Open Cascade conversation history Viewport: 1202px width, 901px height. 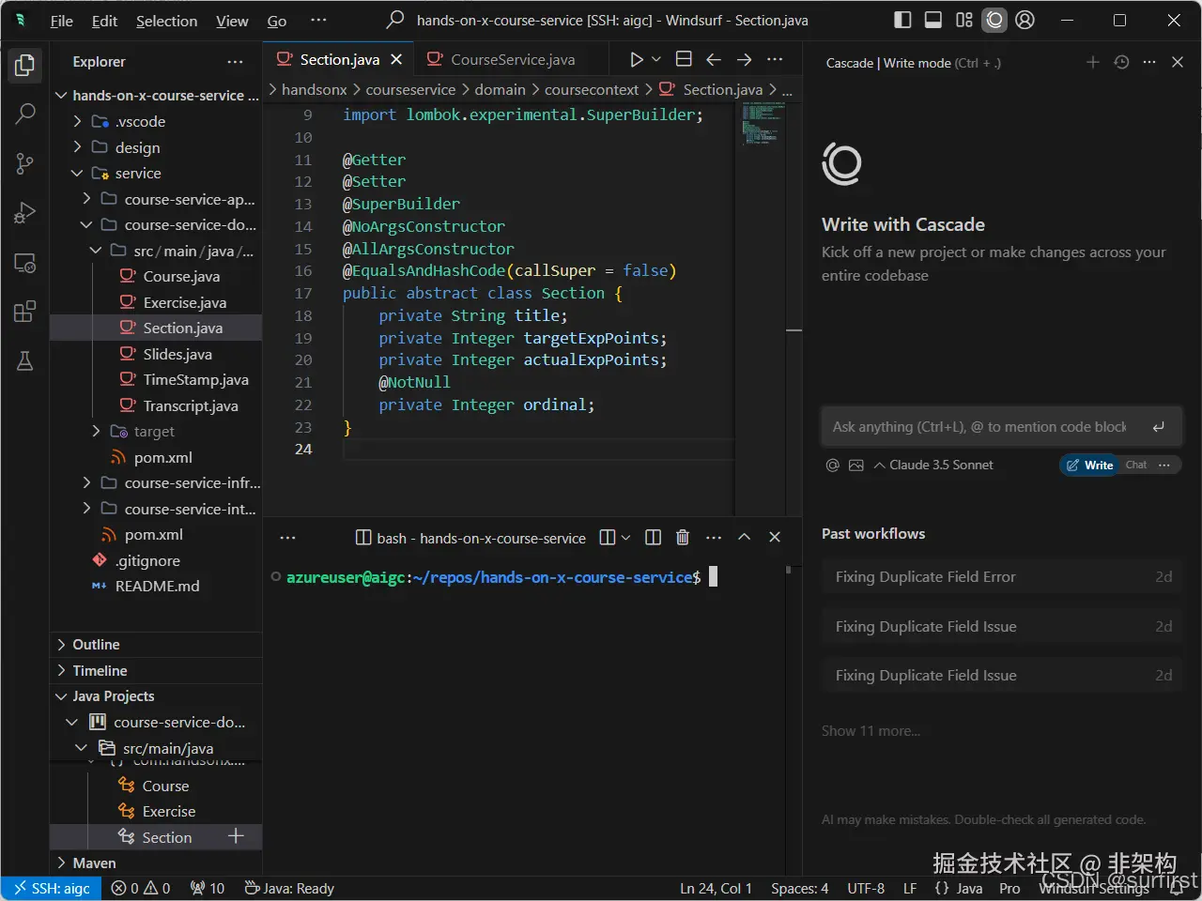click(x=1121, y=62)
